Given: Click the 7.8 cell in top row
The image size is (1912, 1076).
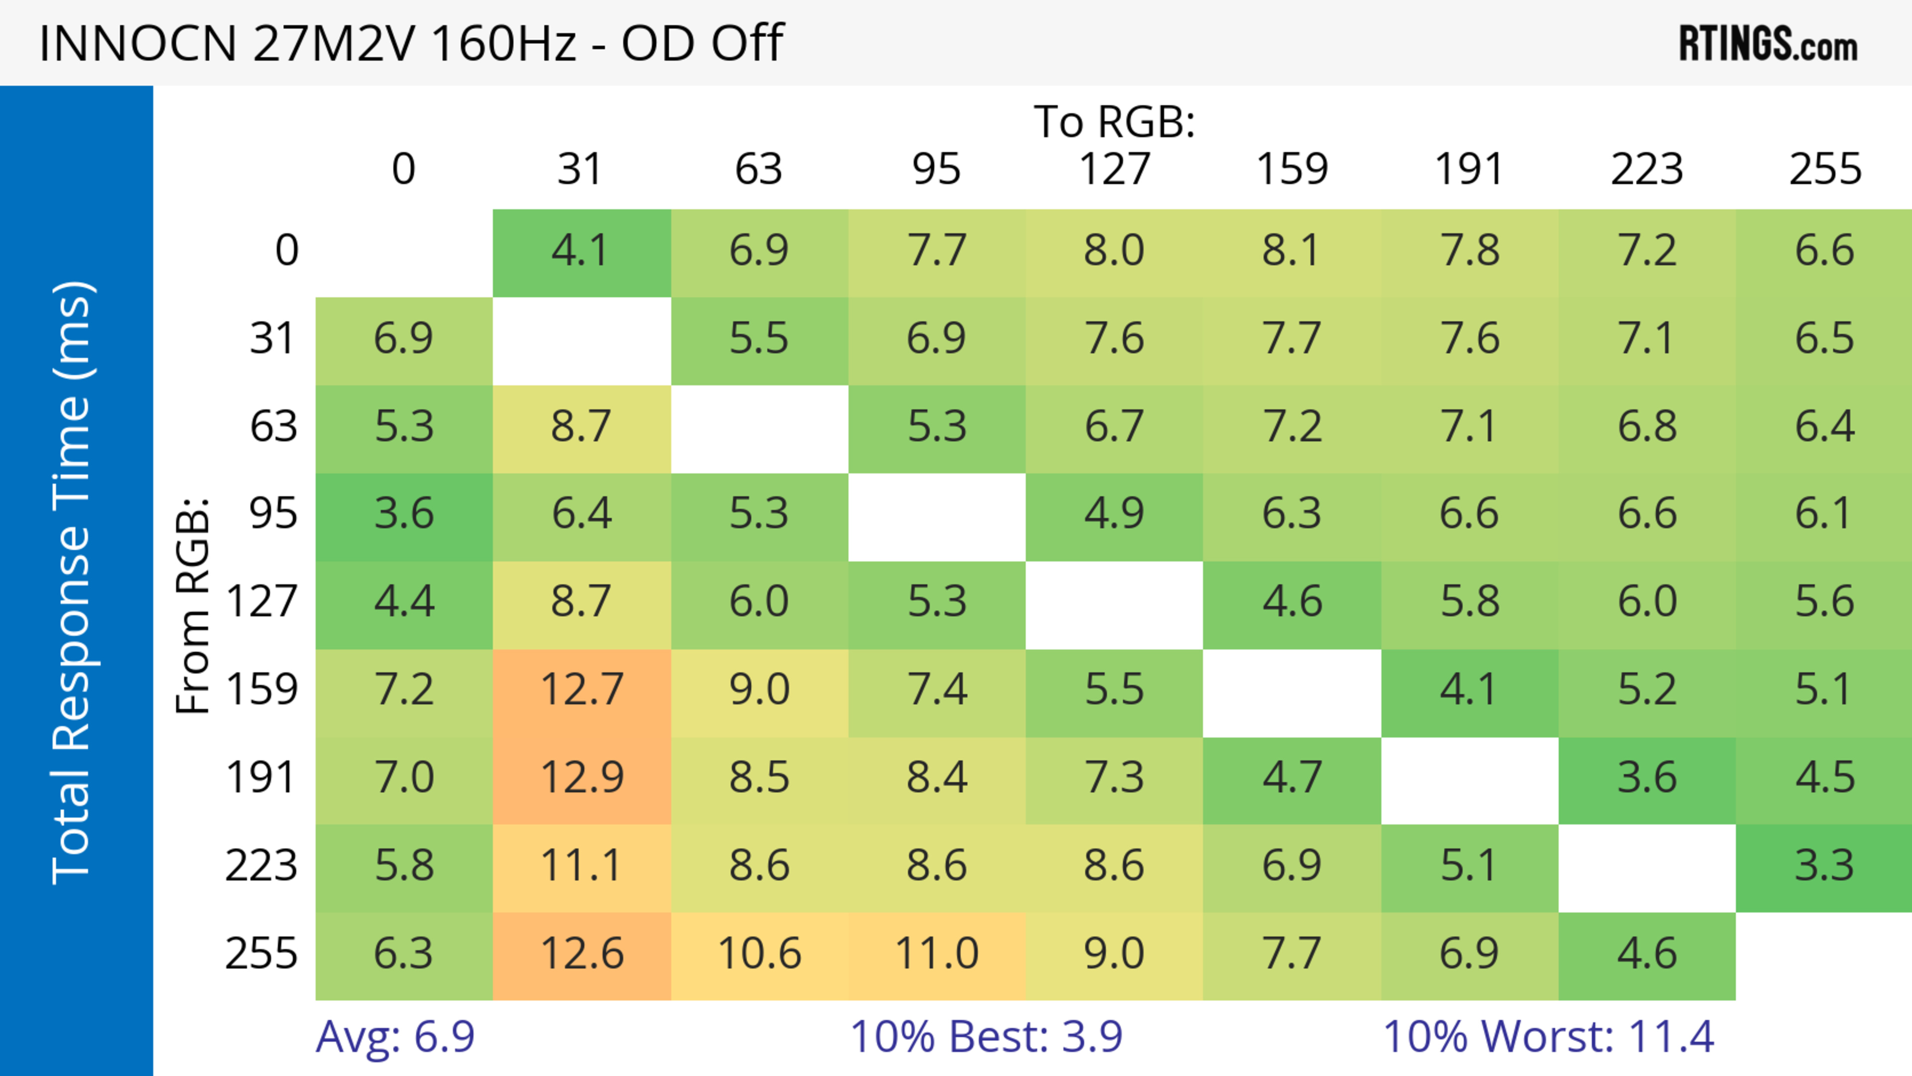Looking at the screenshot, I should [x=1469, y=251].
